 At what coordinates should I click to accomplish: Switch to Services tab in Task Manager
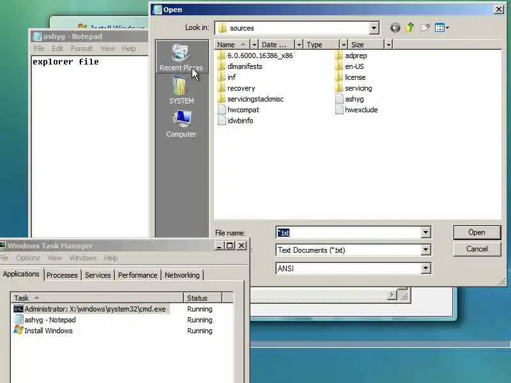pos(98,275)
